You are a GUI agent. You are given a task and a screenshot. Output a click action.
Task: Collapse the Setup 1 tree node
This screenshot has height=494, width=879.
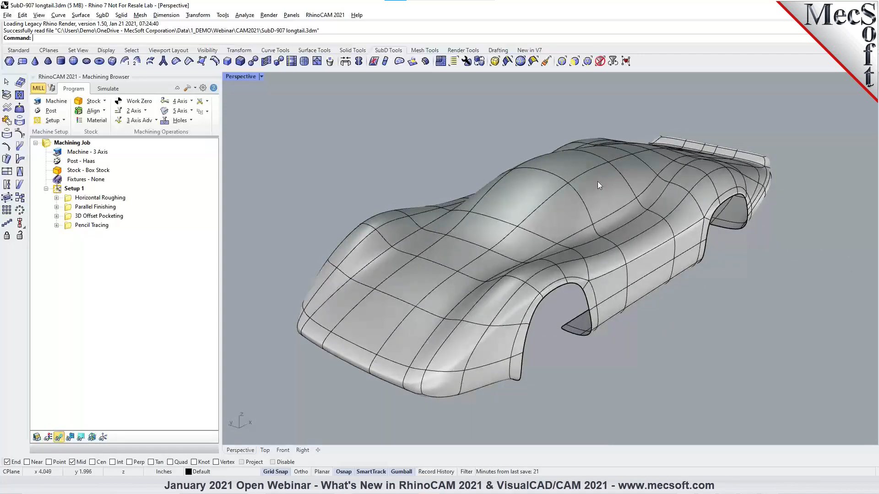[x=46, y=189]
